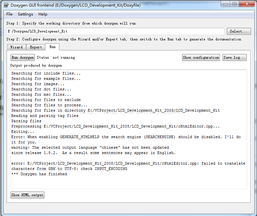Click the window resize grip corner
257x216 pixels.
point(252,212)
